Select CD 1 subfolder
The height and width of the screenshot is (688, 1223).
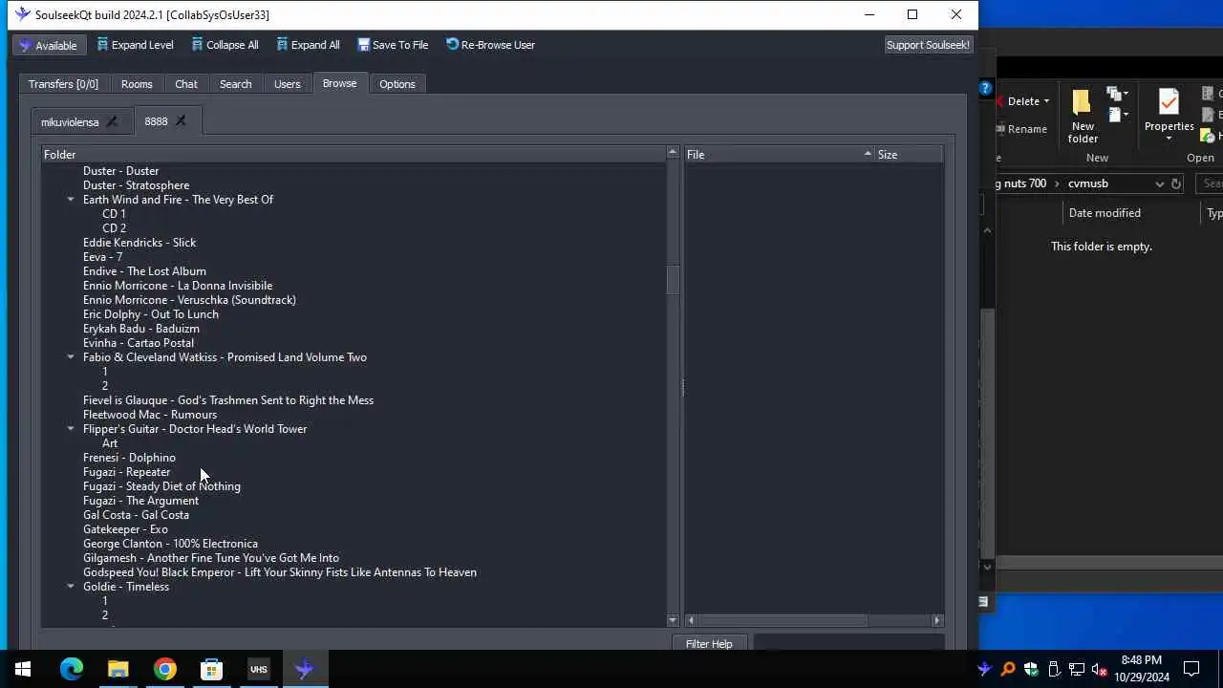(x=114, y=214)
